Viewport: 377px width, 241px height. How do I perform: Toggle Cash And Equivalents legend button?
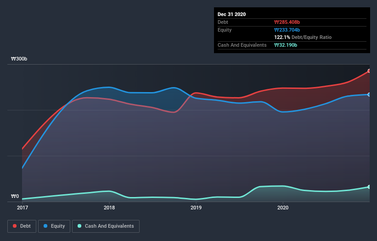coord(106,226)
